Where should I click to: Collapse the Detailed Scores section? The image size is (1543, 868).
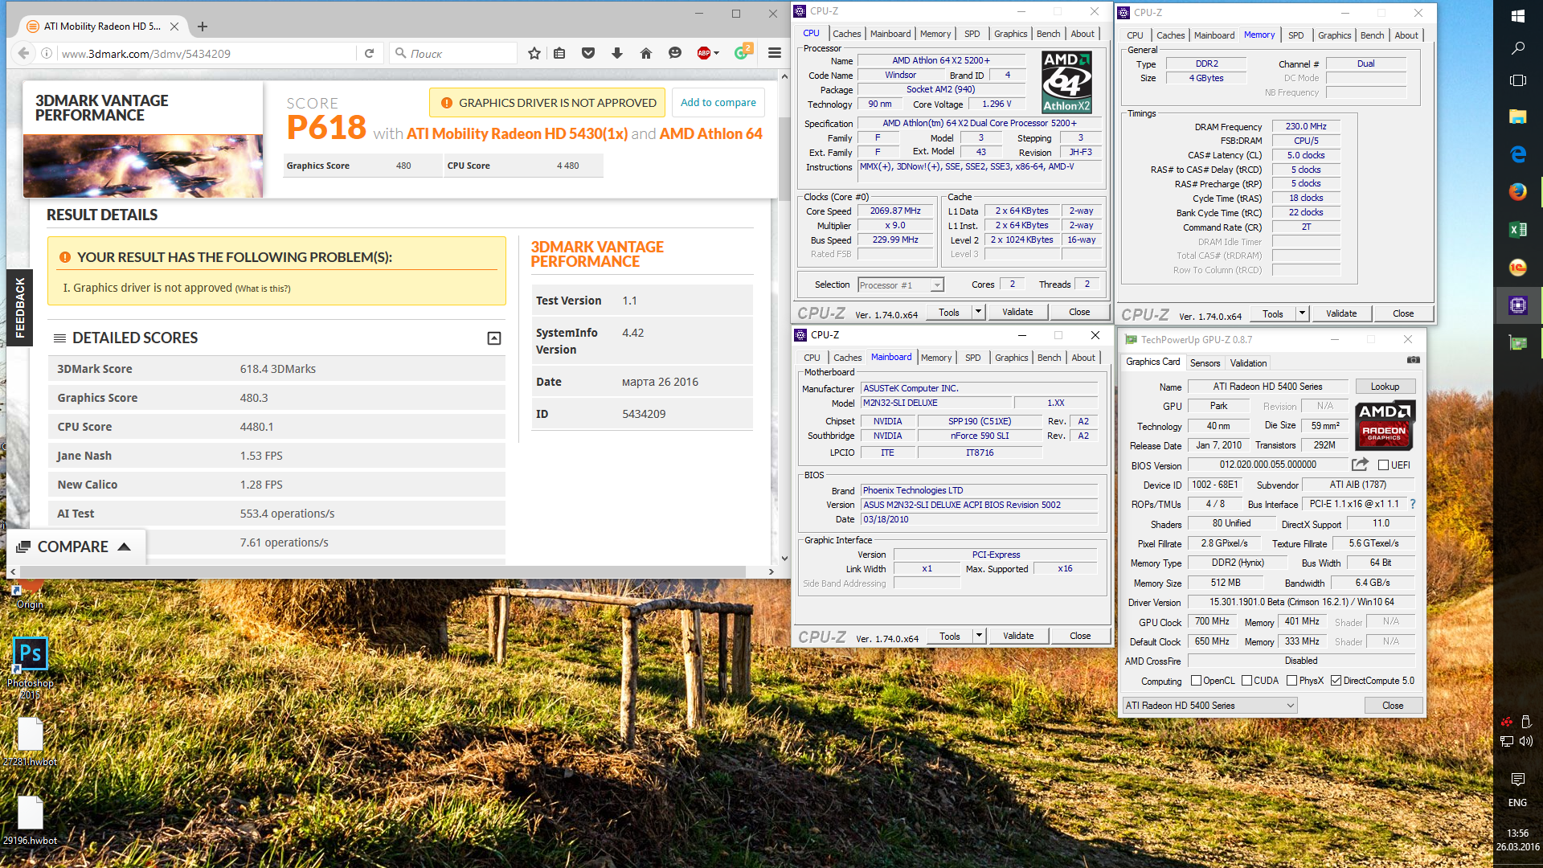(494, 338)
